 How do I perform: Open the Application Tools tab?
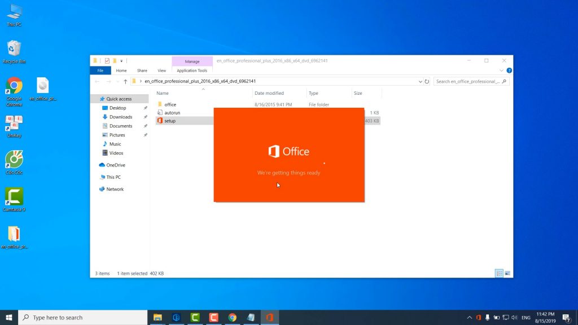192,71
